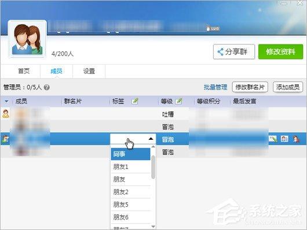Viewport: 307px width, 230px height.
Task: Switch to the 成员 tab
Action: (56, 71)
